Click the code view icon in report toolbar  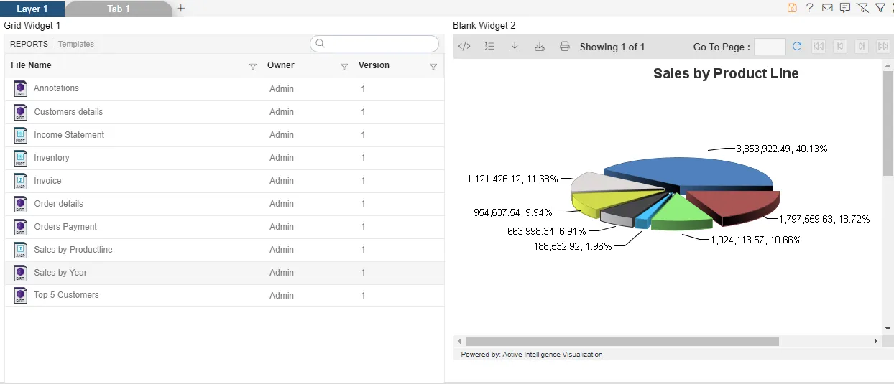(x=464, y=47)
